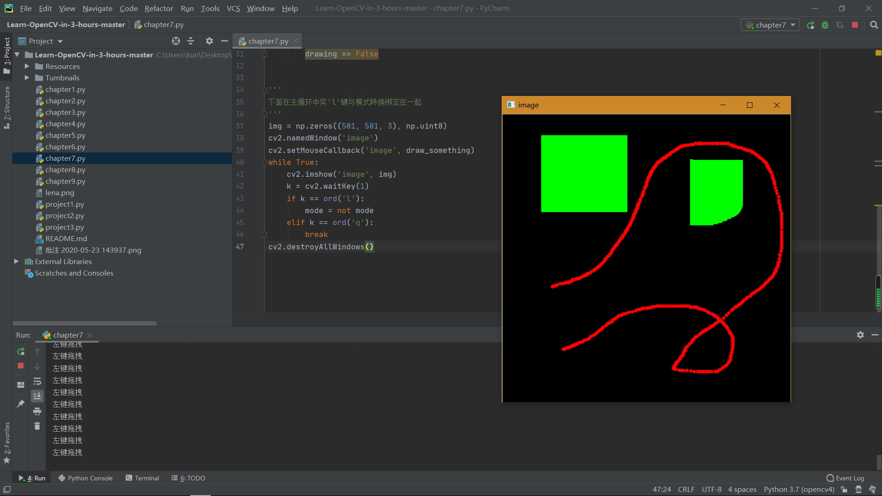Stop the running process in Run panel
This screenshot has height=496, width=882.
(x=21, y=366)
